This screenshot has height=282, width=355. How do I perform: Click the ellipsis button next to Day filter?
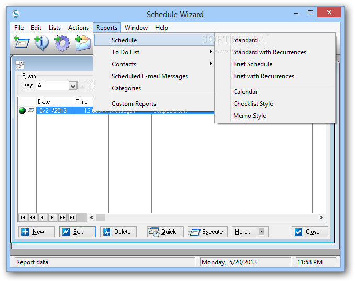82,86
